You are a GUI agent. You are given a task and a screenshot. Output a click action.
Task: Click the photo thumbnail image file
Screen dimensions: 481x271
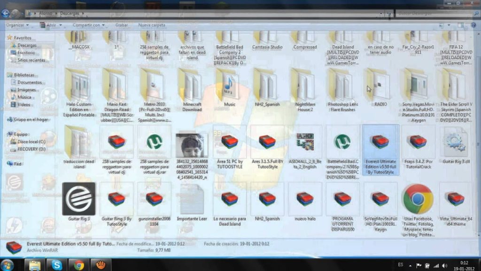(x=192, y=145)
